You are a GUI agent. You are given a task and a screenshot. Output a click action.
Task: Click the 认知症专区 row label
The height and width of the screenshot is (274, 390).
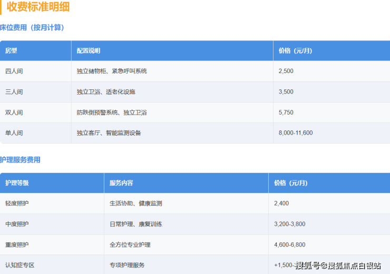[x=19, y=265]
